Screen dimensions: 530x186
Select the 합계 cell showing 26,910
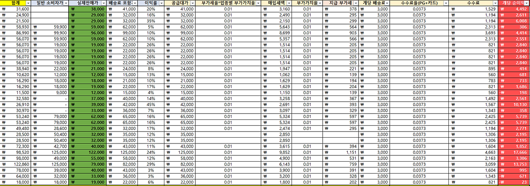(16, 105)
